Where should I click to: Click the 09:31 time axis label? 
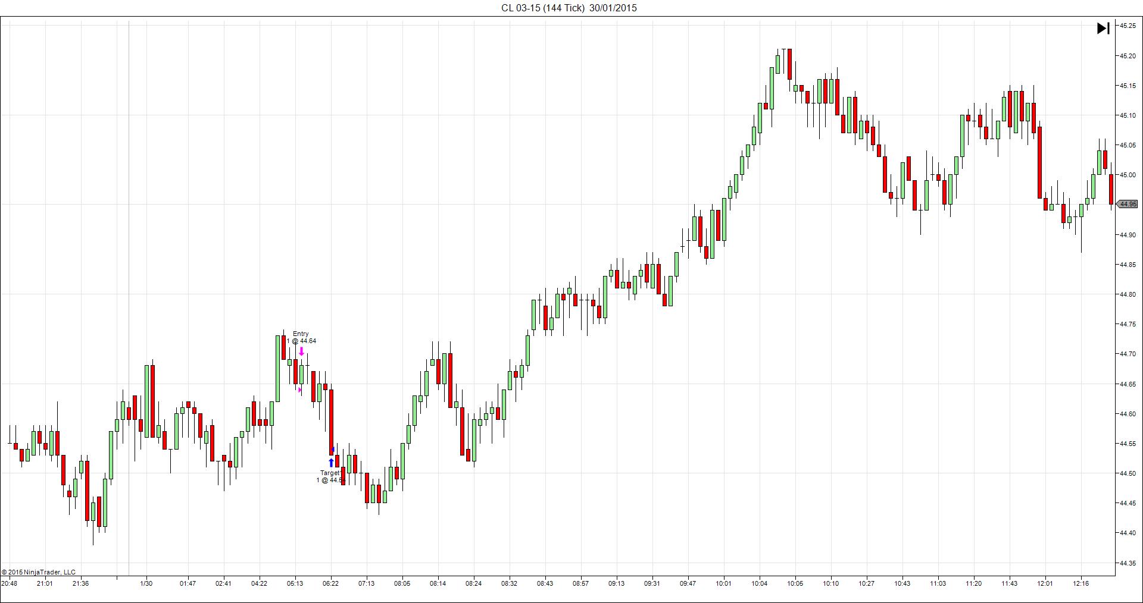(652, 583)
